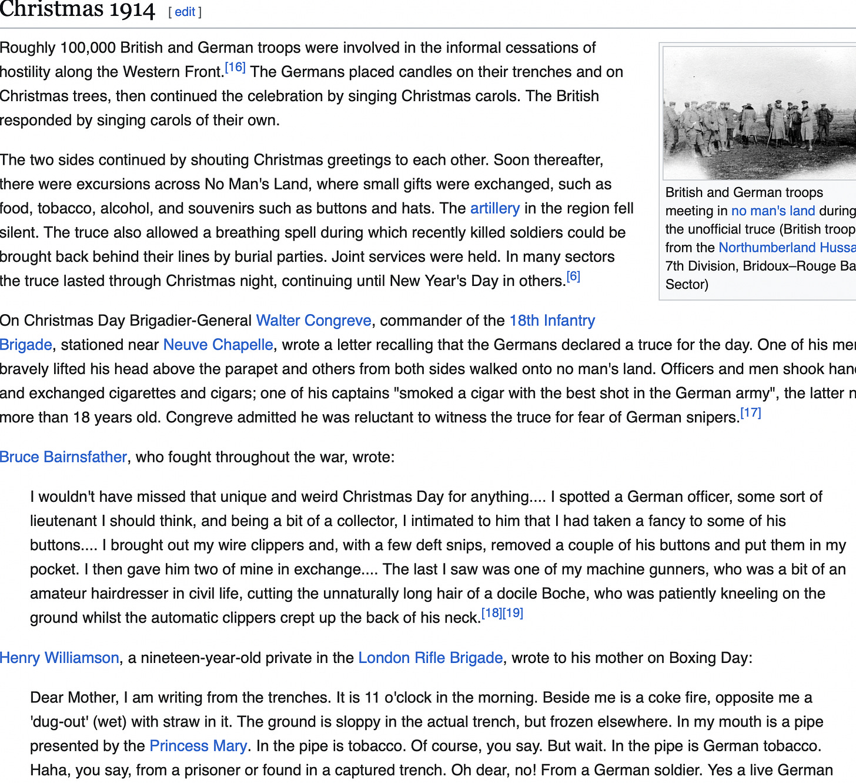856x783 pixels.
Task: Click the edit link beside Christmas 1914
Action: [x=185, y=12]
